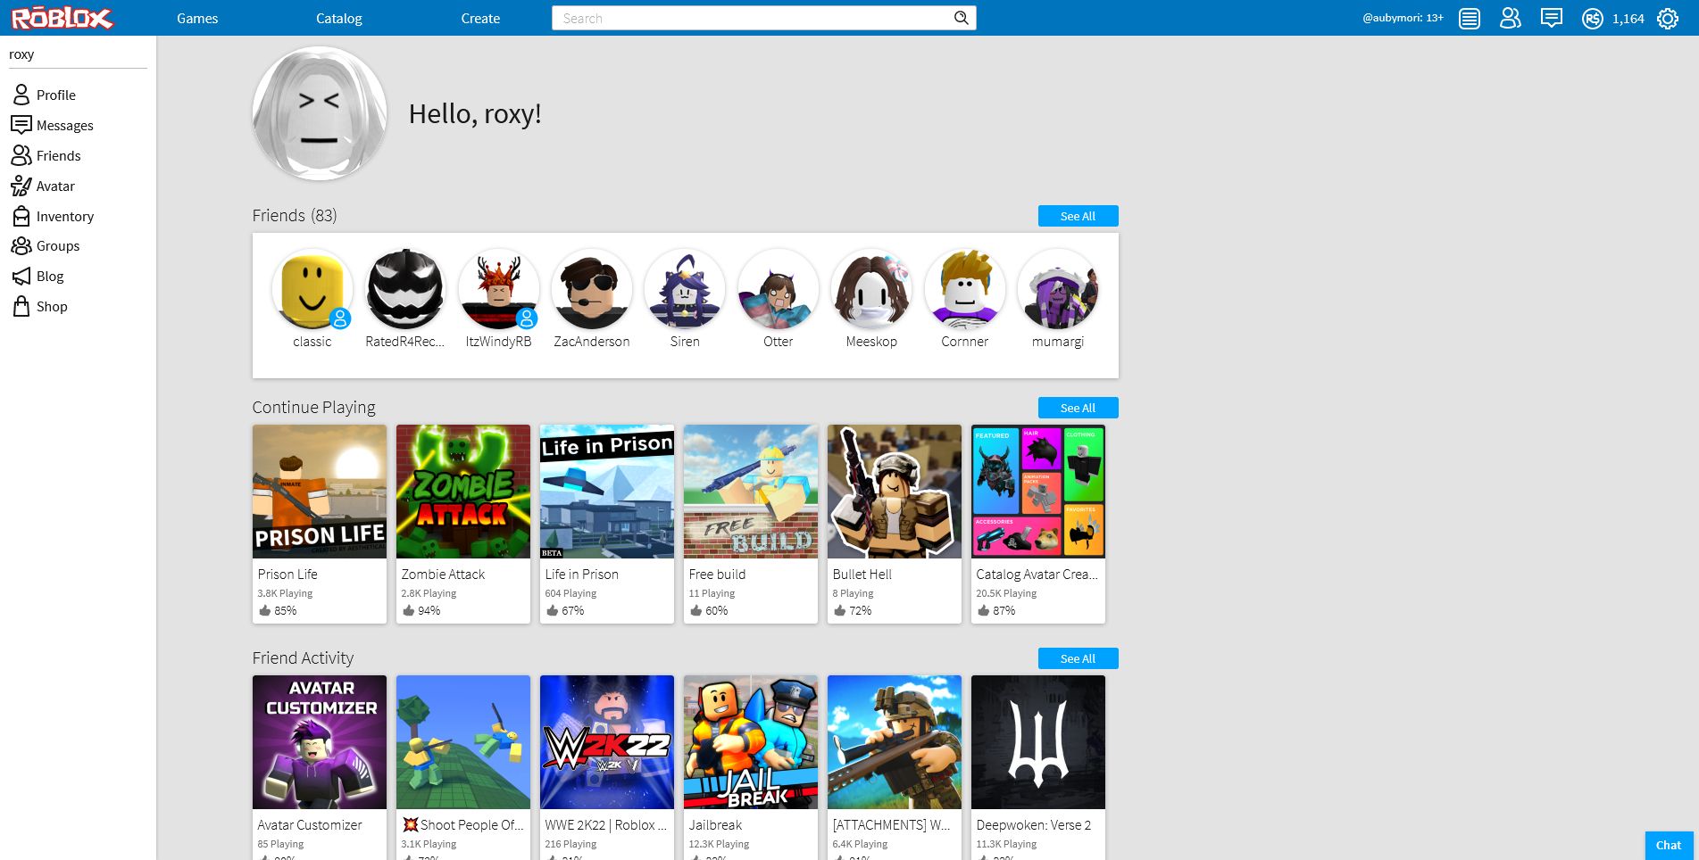1699x860 pixels.
Task: Open the feed list icon in header
Action: click(1469, 19)
